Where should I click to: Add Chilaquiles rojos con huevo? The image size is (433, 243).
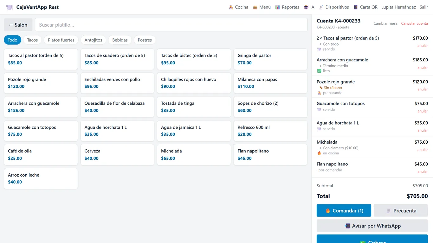(194, 83)
